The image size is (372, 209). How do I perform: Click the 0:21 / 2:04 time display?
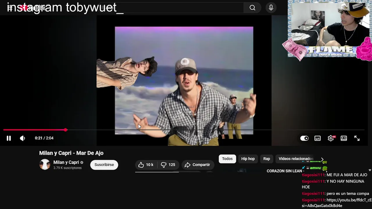coord(44,138)
